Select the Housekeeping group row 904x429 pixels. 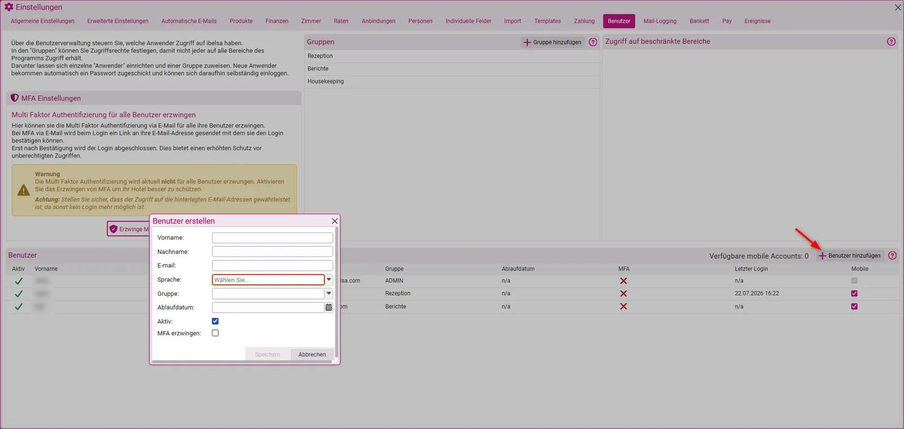click(452, 81)
